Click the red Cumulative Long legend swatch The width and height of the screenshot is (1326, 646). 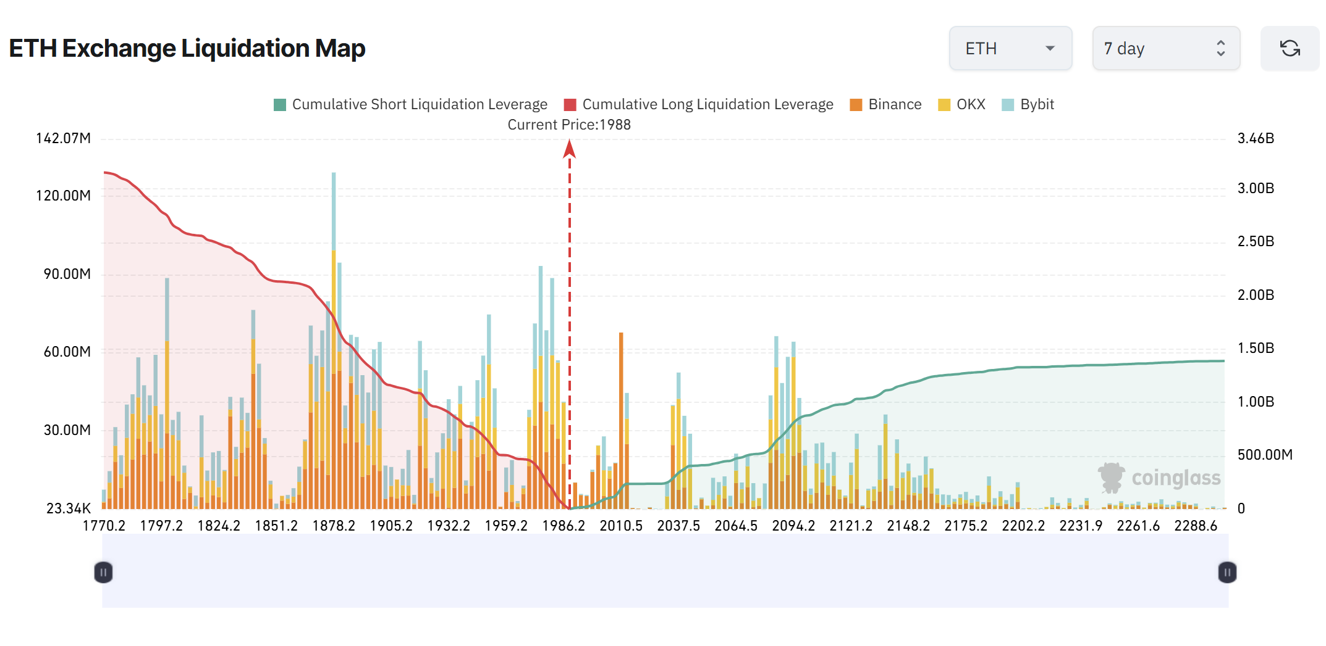[569, 104]
